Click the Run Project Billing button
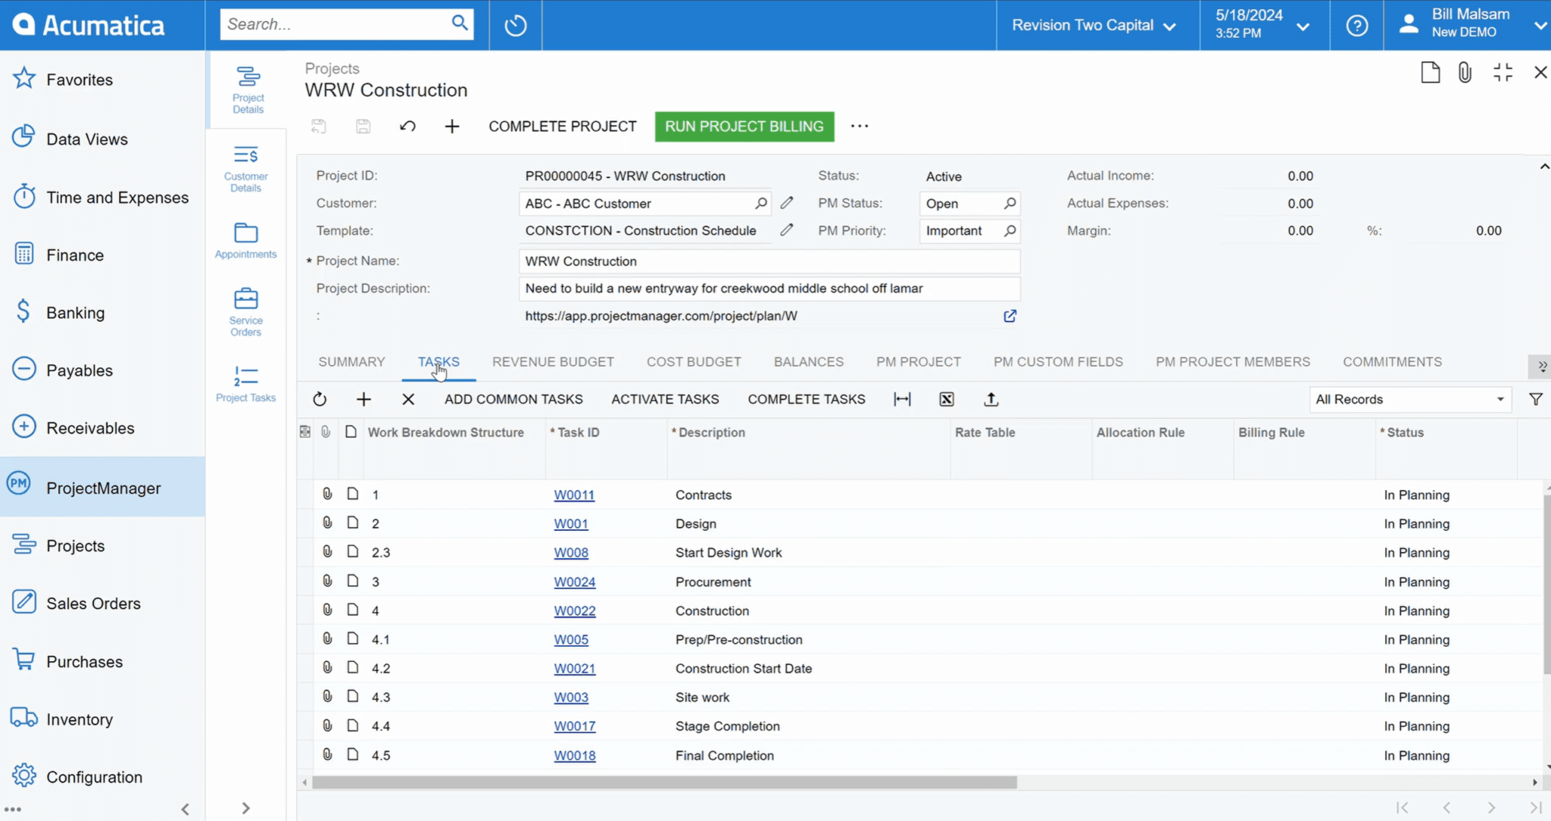This screenshot has height=821, width=1551. click(x=743, y=126)
